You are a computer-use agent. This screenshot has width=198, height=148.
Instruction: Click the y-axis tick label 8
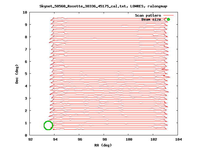26,37
